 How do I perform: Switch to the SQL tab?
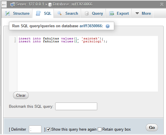point(43,13)
